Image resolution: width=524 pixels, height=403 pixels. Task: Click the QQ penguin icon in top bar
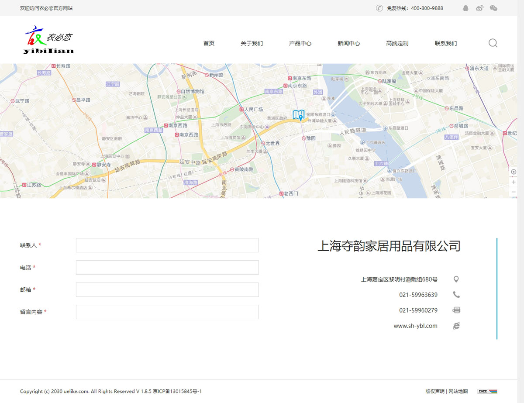coord(465,8)
